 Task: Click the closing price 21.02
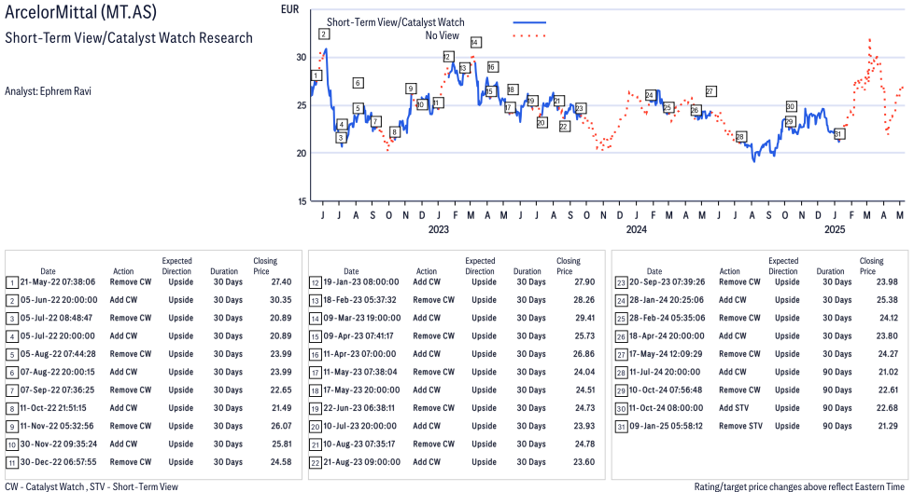coord(889,372)
